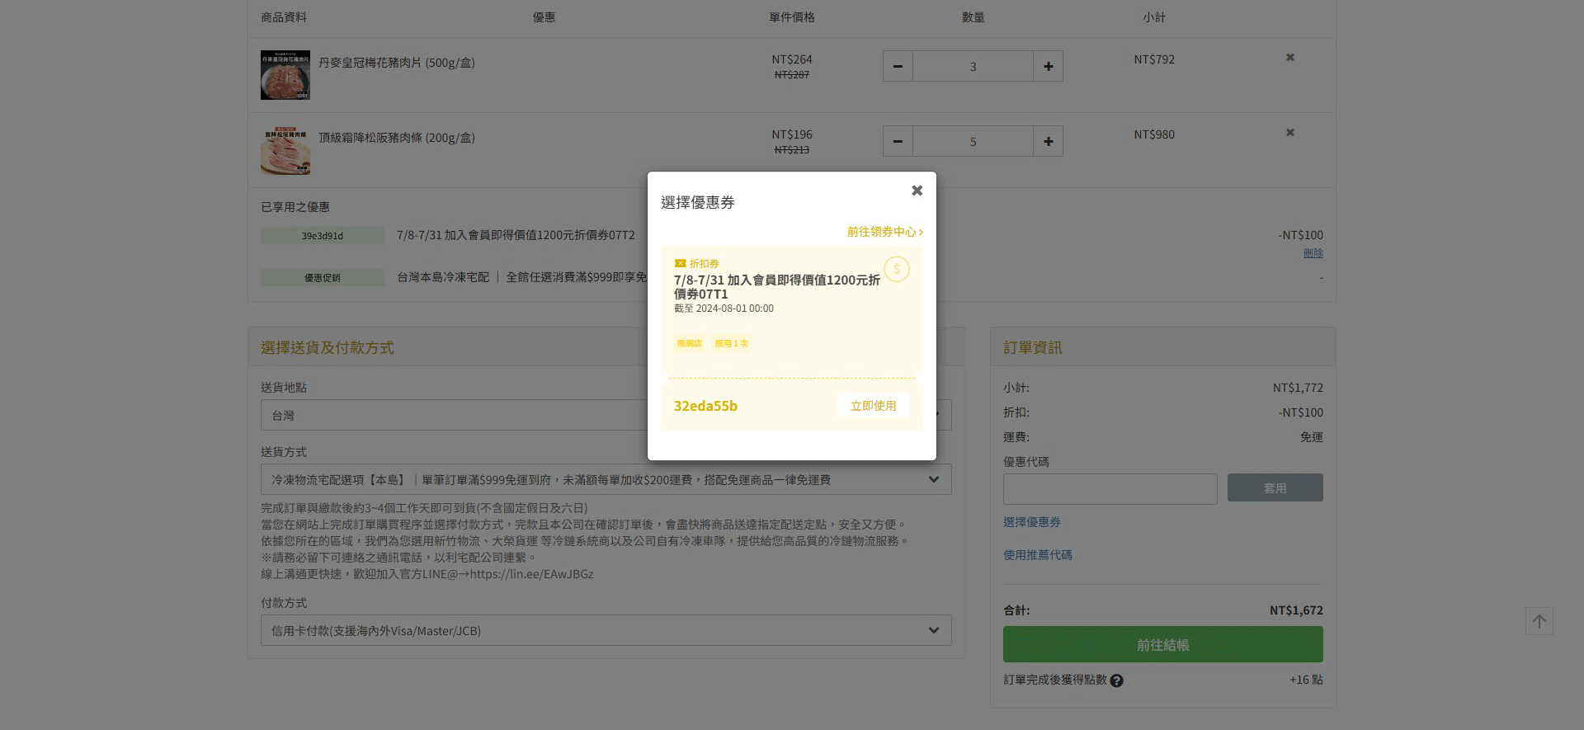This screenshot has height=730, width=1584.
Task: Follow the 前往領券中心 link
Action: pos(884,232)
